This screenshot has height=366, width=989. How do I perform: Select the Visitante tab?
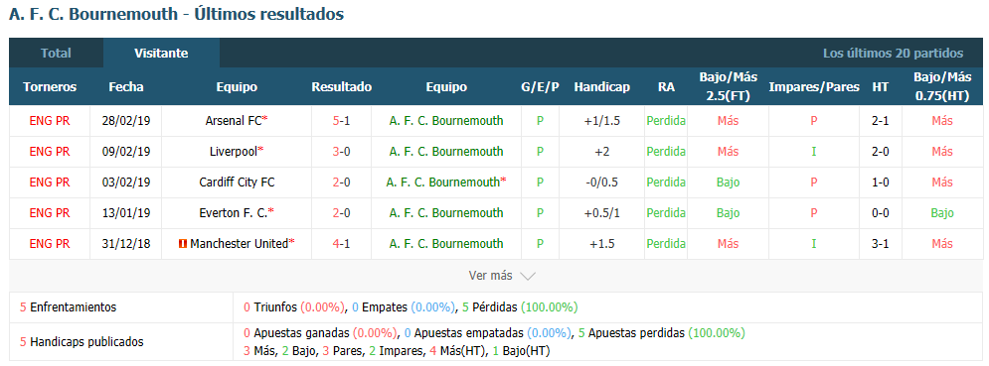point(161,54)
